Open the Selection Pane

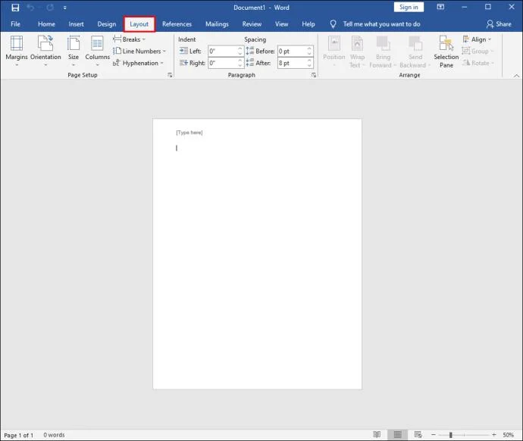[x=446, y=51]
